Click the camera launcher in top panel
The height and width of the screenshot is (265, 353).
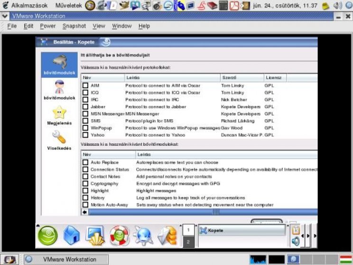click(157, 6)
